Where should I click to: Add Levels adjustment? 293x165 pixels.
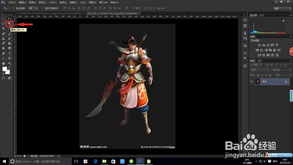point(263,45)
